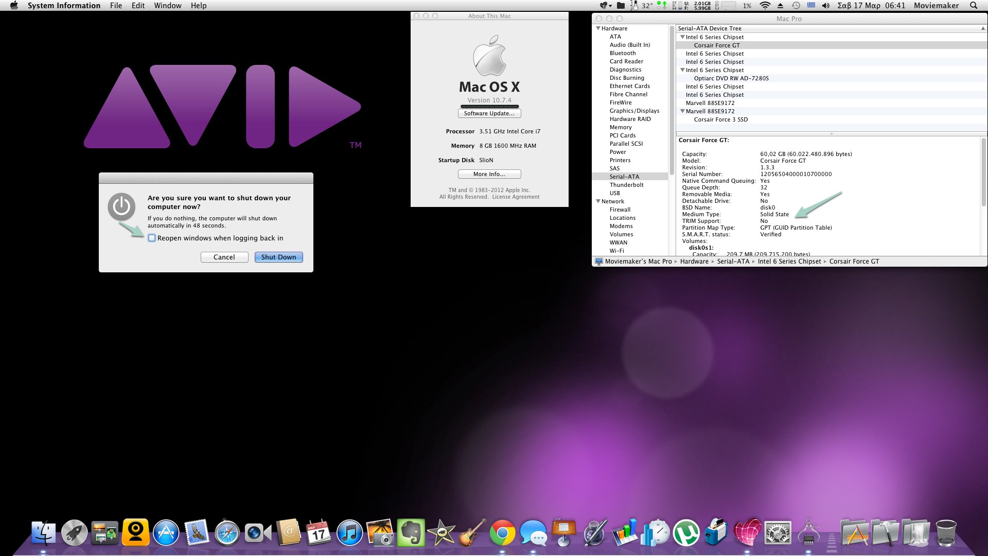Launch Evernote elephant icon in Dock
The image size is (988, 556).
(411, 532)
